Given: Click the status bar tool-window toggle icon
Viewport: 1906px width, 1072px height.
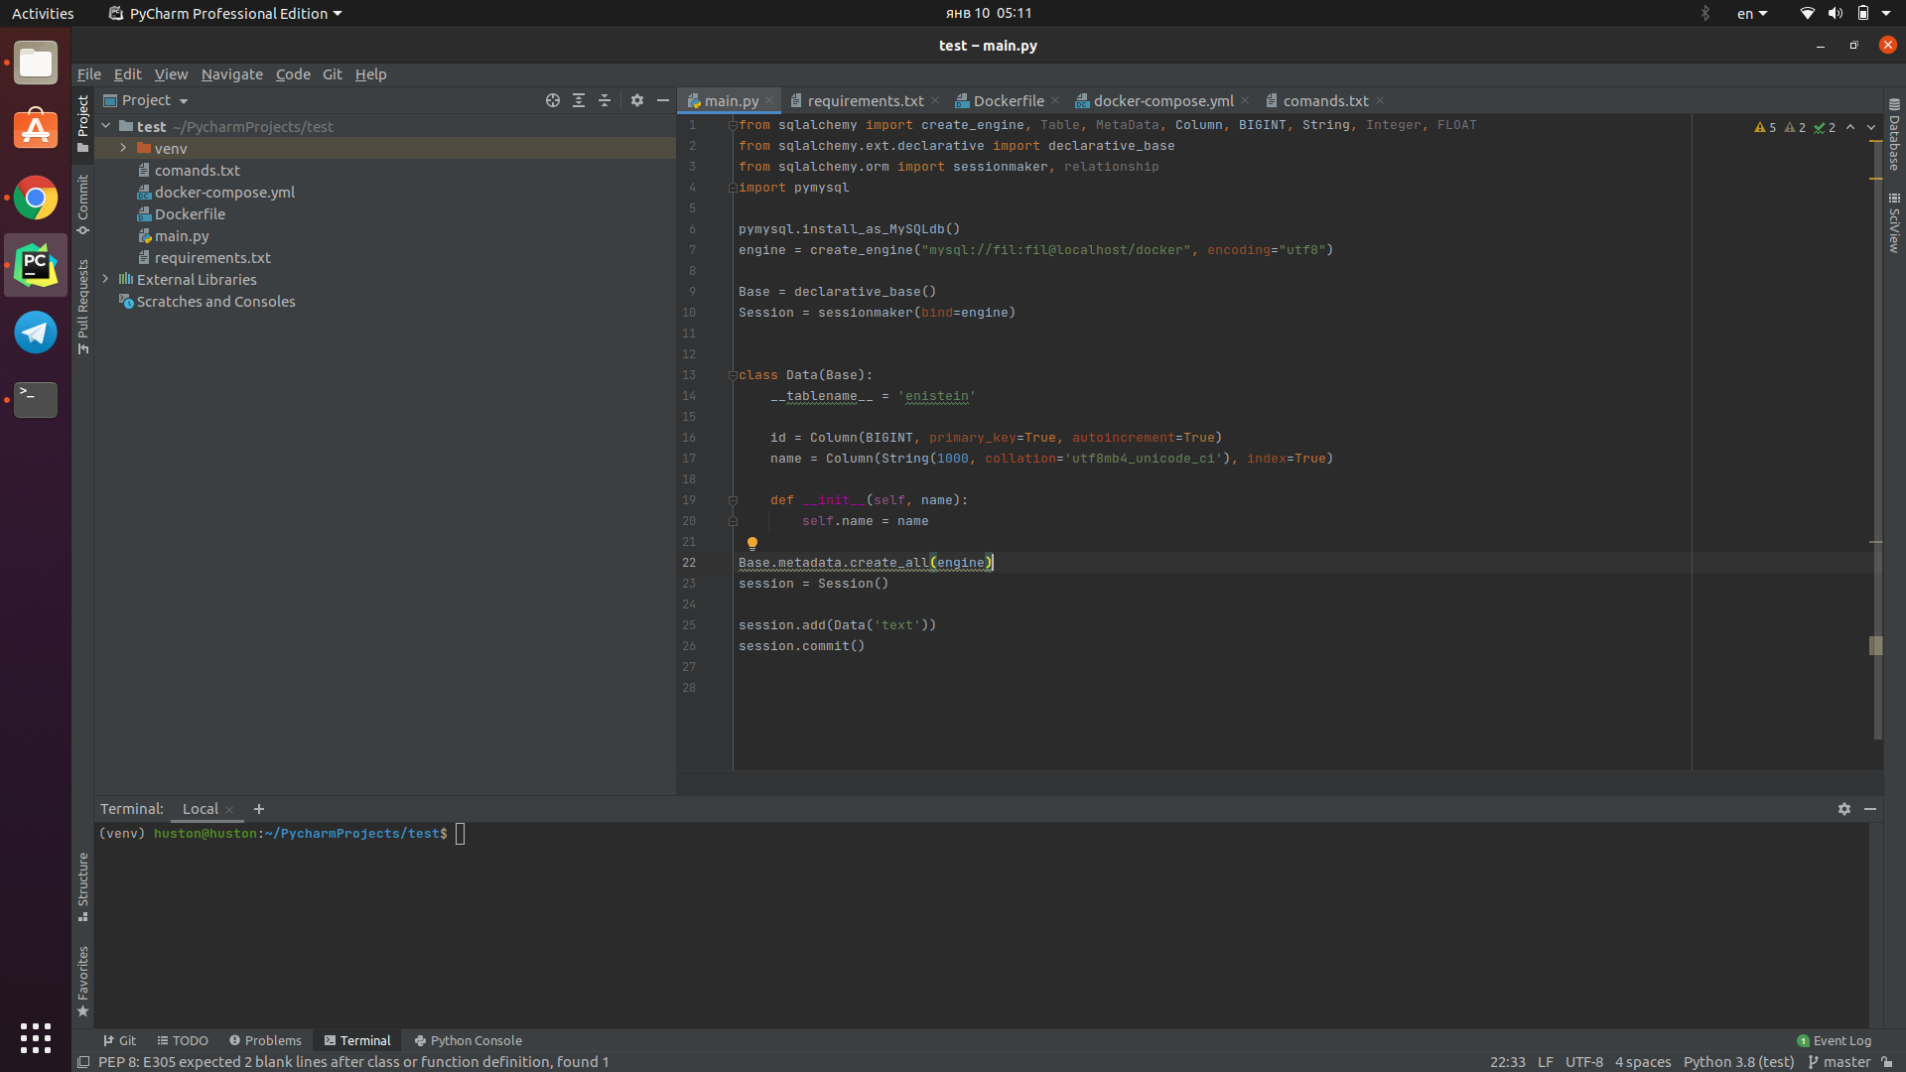Looking at the screenshot, I should [x=84, y=1062].
